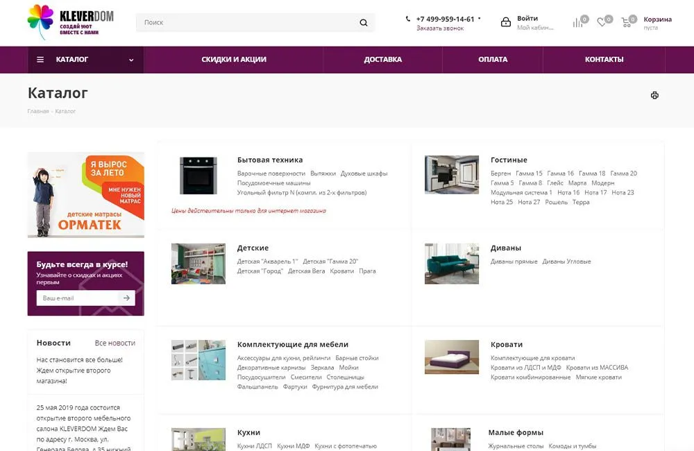Open the Скидки и акции menu item

234,60
